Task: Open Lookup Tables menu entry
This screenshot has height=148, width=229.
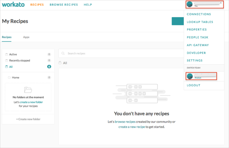Action: (x=200, y=22)
